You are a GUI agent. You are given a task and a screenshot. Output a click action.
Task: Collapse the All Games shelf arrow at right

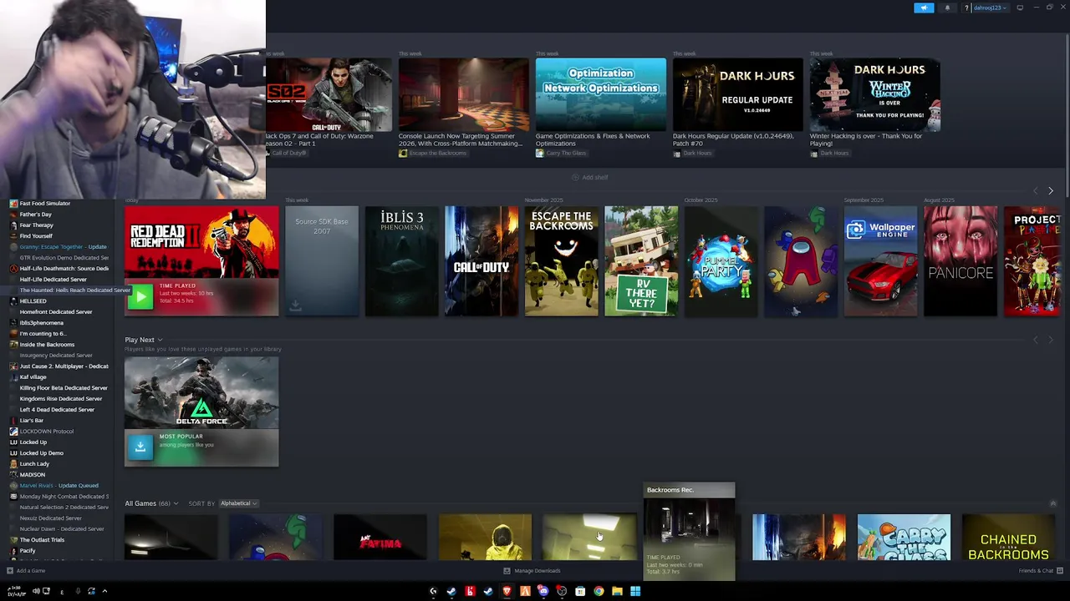tap(1052, 503)
